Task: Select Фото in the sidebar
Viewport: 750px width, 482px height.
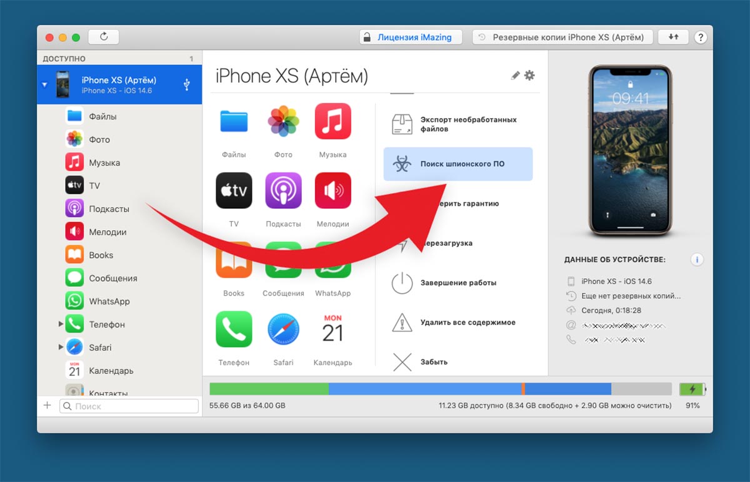Action: tap(120, 139)
